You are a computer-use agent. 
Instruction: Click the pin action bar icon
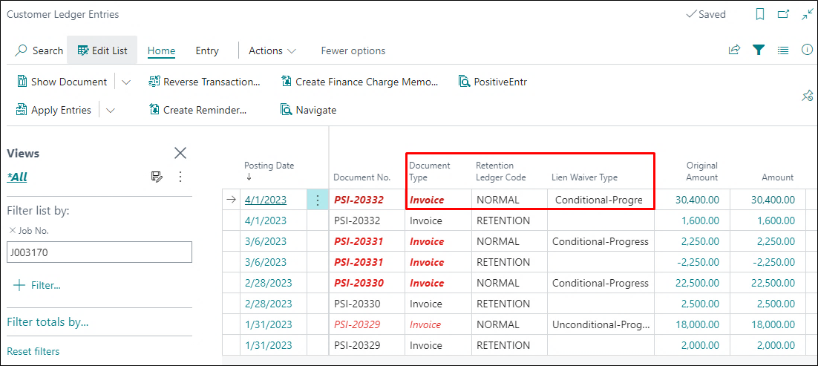[807, 96]
